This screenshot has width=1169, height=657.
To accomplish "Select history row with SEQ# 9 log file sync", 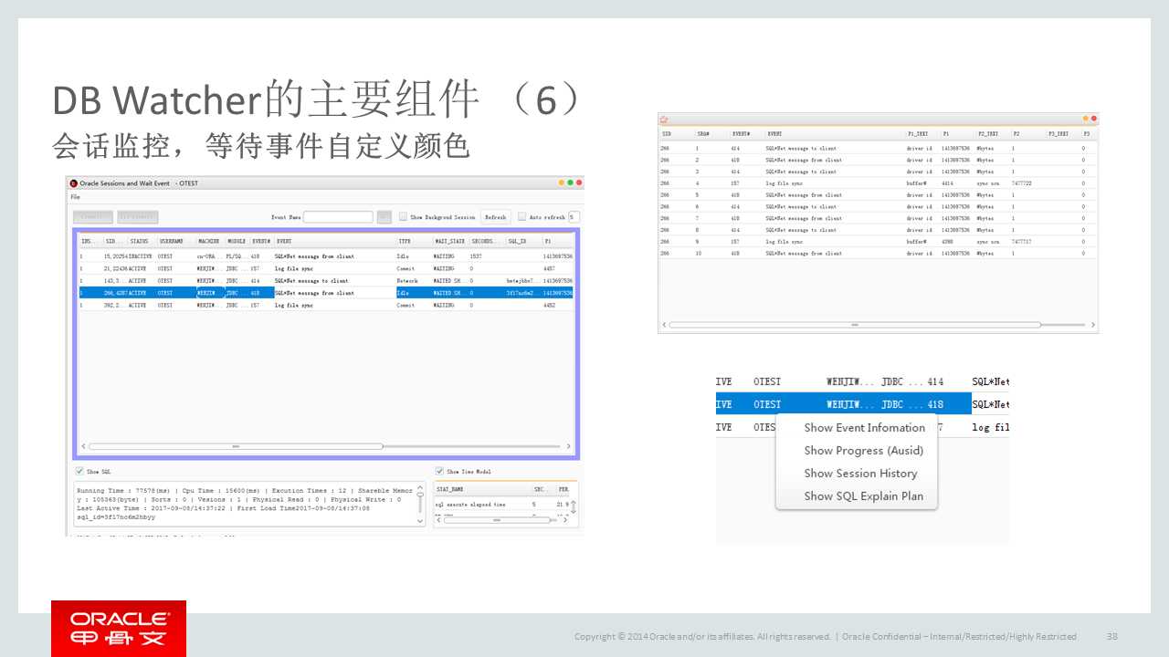I will (878, 241).
